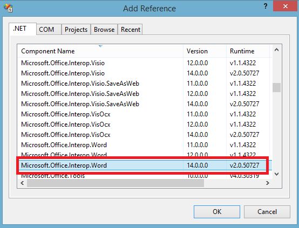The image size is (299, 228).
Task: Select Microsoft.Office.Interop.Visio version 14.0.0.0
Action: click(145, 73)
